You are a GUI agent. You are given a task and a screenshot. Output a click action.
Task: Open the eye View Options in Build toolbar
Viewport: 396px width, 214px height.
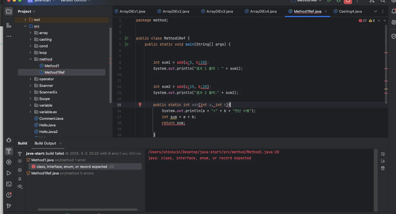[20, 187]
